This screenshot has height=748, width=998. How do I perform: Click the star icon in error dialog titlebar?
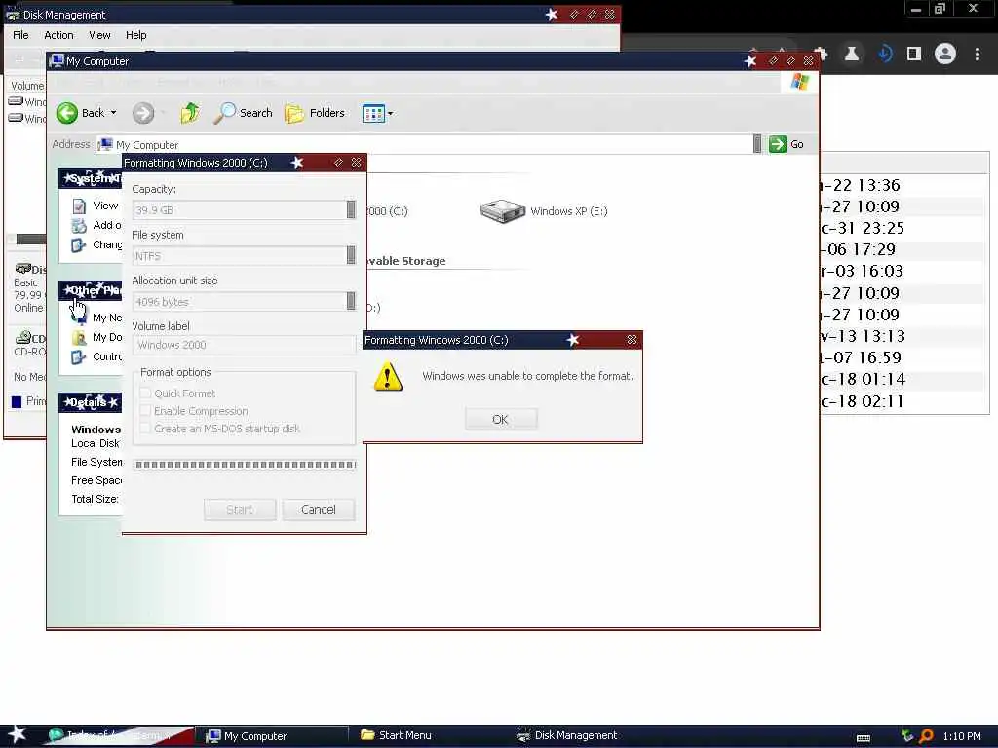tap(573, 340)
